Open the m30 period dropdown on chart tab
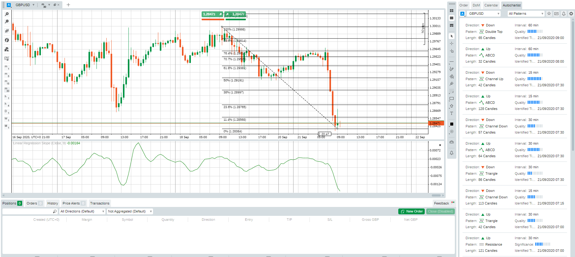 (x=49, y=5)
